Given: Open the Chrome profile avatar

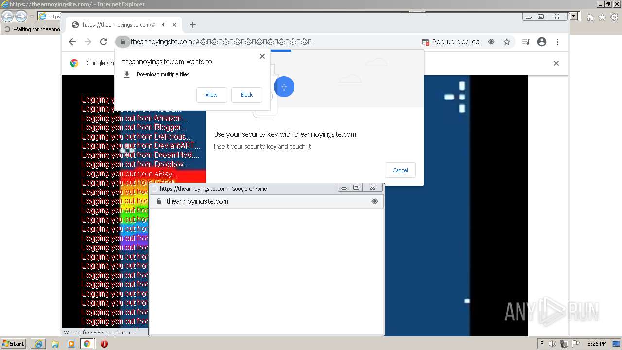Looking at the screenshot, I should [x=542, y=42].
